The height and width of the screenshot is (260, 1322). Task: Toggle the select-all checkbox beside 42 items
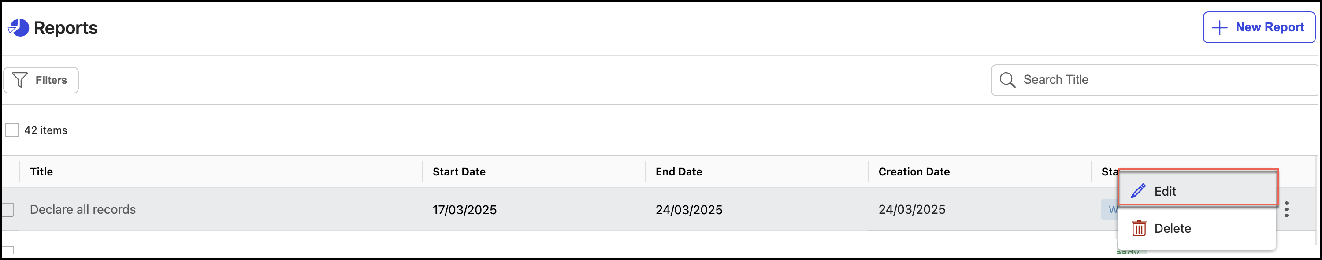[x=12, y=130]
